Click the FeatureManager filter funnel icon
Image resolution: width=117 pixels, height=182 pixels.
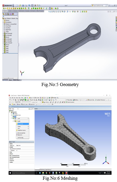point(3,17)
